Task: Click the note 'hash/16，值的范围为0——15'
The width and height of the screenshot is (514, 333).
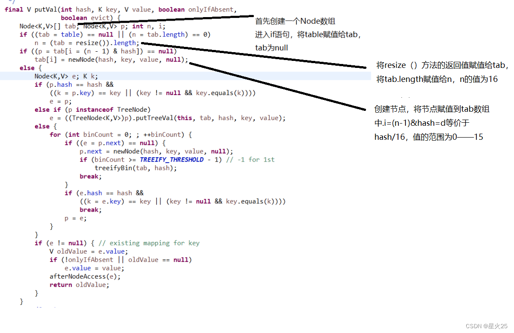Action: coord(429,137)
